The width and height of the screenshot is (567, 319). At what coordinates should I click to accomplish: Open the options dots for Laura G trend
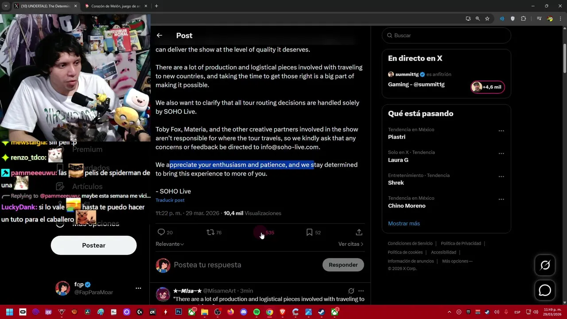tap(501, 153)
